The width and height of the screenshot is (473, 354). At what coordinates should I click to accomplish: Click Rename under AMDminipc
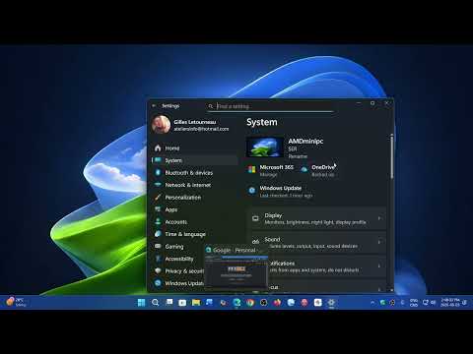298,156
